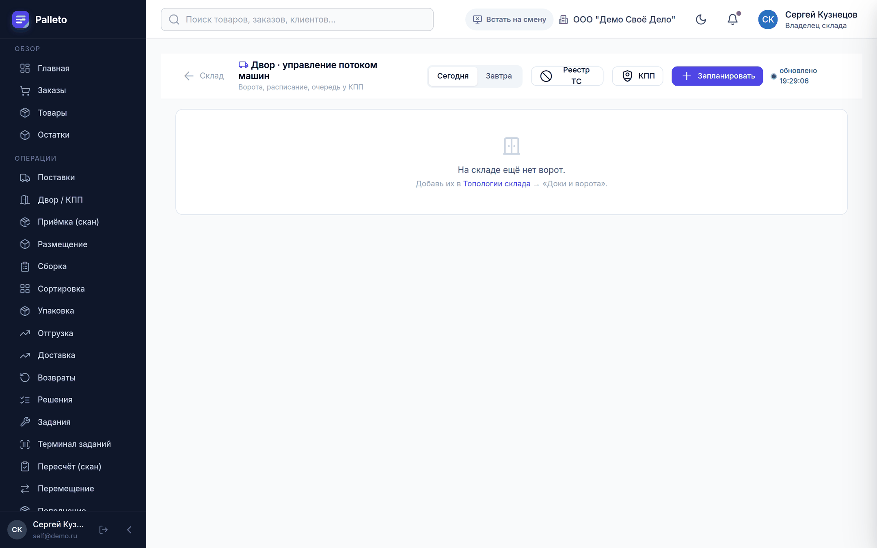Click "На складе ещё нет ворот." message

point(511,170)
